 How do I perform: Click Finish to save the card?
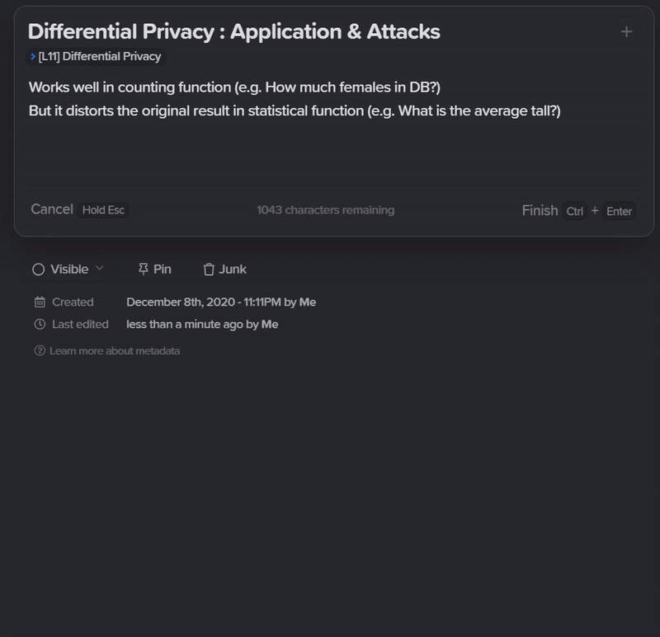(x=540, y=210)
